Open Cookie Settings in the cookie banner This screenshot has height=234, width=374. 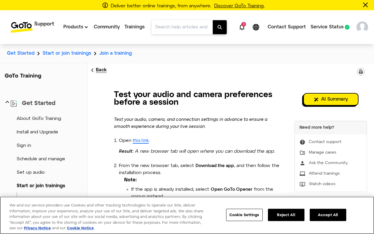tap(244, 215)
